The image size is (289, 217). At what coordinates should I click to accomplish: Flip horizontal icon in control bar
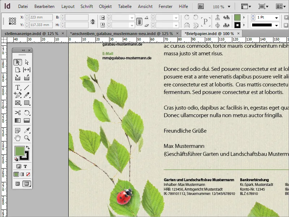[187, 25]
